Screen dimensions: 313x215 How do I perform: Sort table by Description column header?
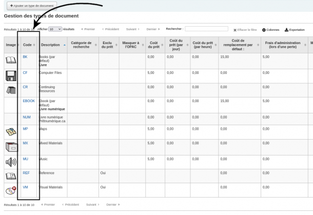pyautogui.click(x=53, y=45)
